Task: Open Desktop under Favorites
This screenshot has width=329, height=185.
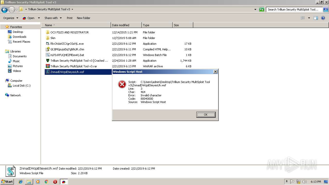Action: [x=18, y=32]
